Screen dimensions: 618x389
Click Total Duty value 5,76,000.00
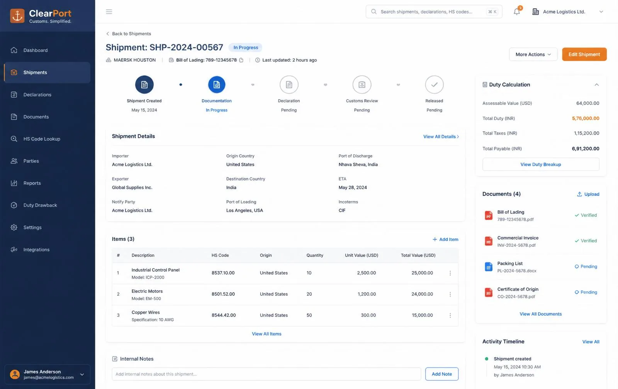pos(586,118)
